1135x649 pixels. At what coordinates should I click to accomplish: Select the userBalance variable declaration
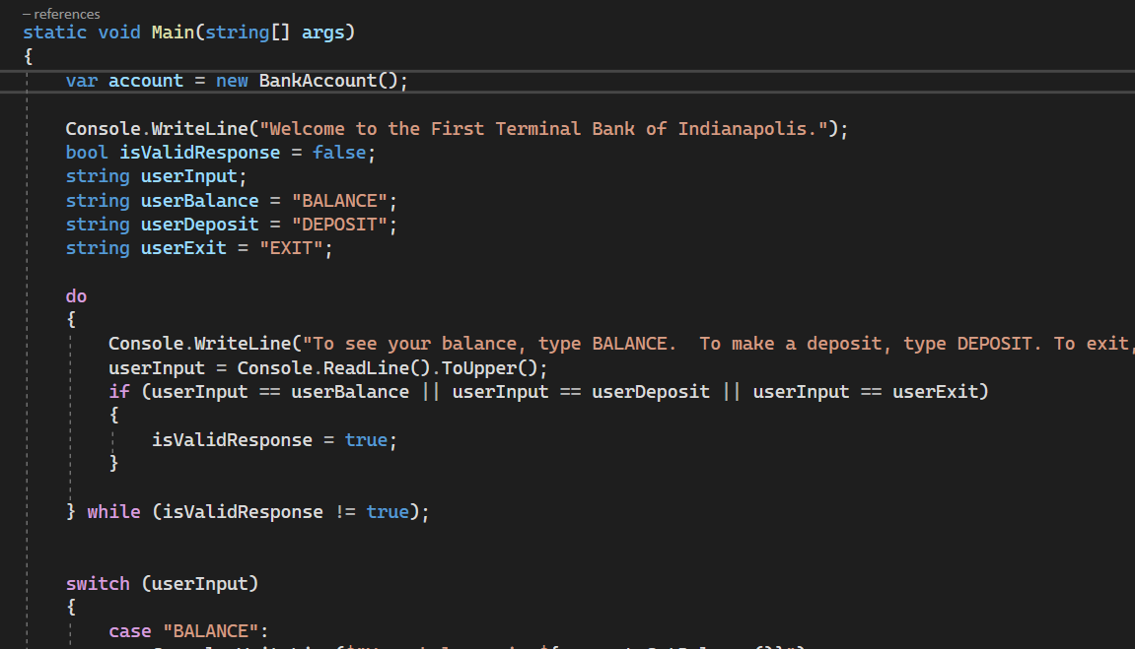(199, 200)
